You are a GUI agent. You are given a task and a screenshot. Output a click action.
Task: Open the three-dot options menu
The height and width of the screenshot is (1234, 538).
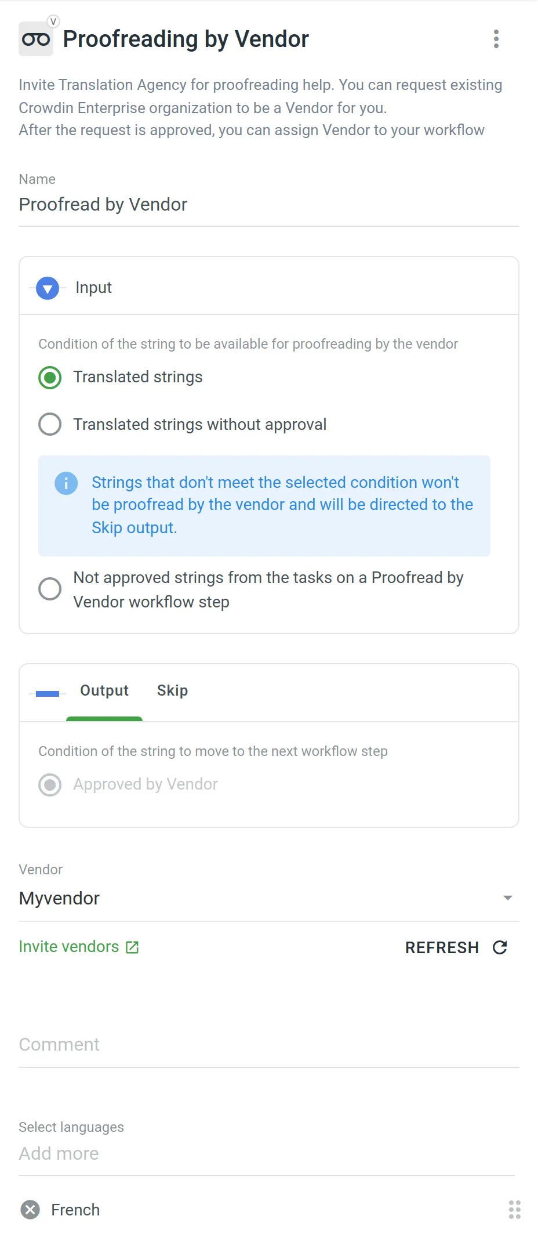coord(496,39)
